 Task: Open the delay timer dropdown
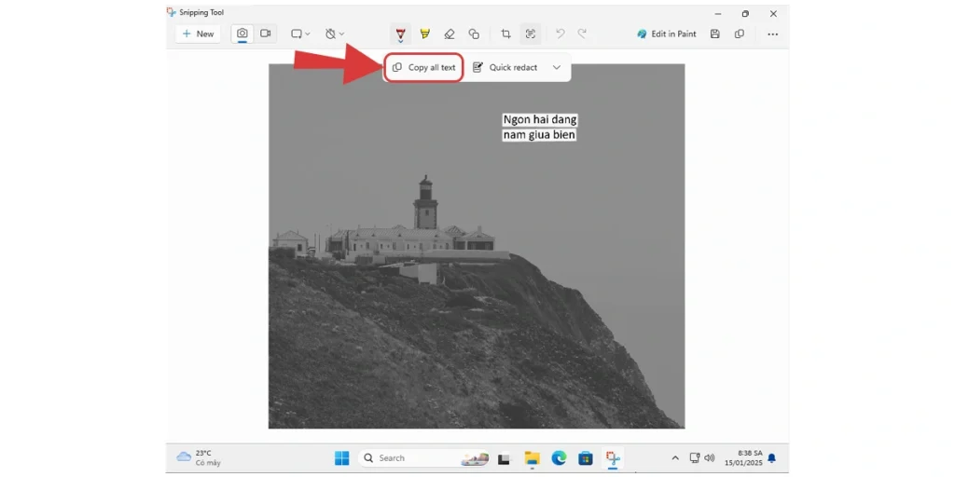tap(335, 34)
